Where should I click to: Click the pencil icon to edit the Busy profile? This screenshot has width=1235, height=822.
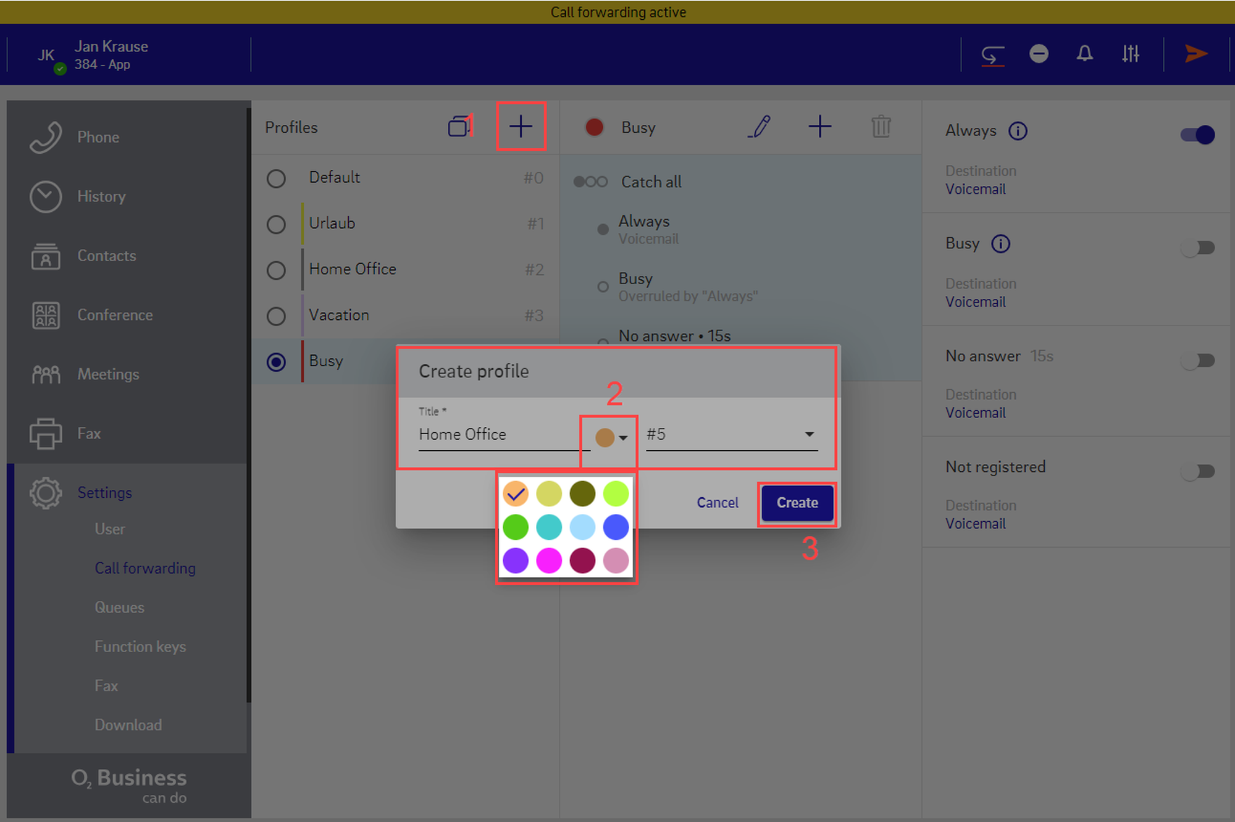[x=759, y=127]
